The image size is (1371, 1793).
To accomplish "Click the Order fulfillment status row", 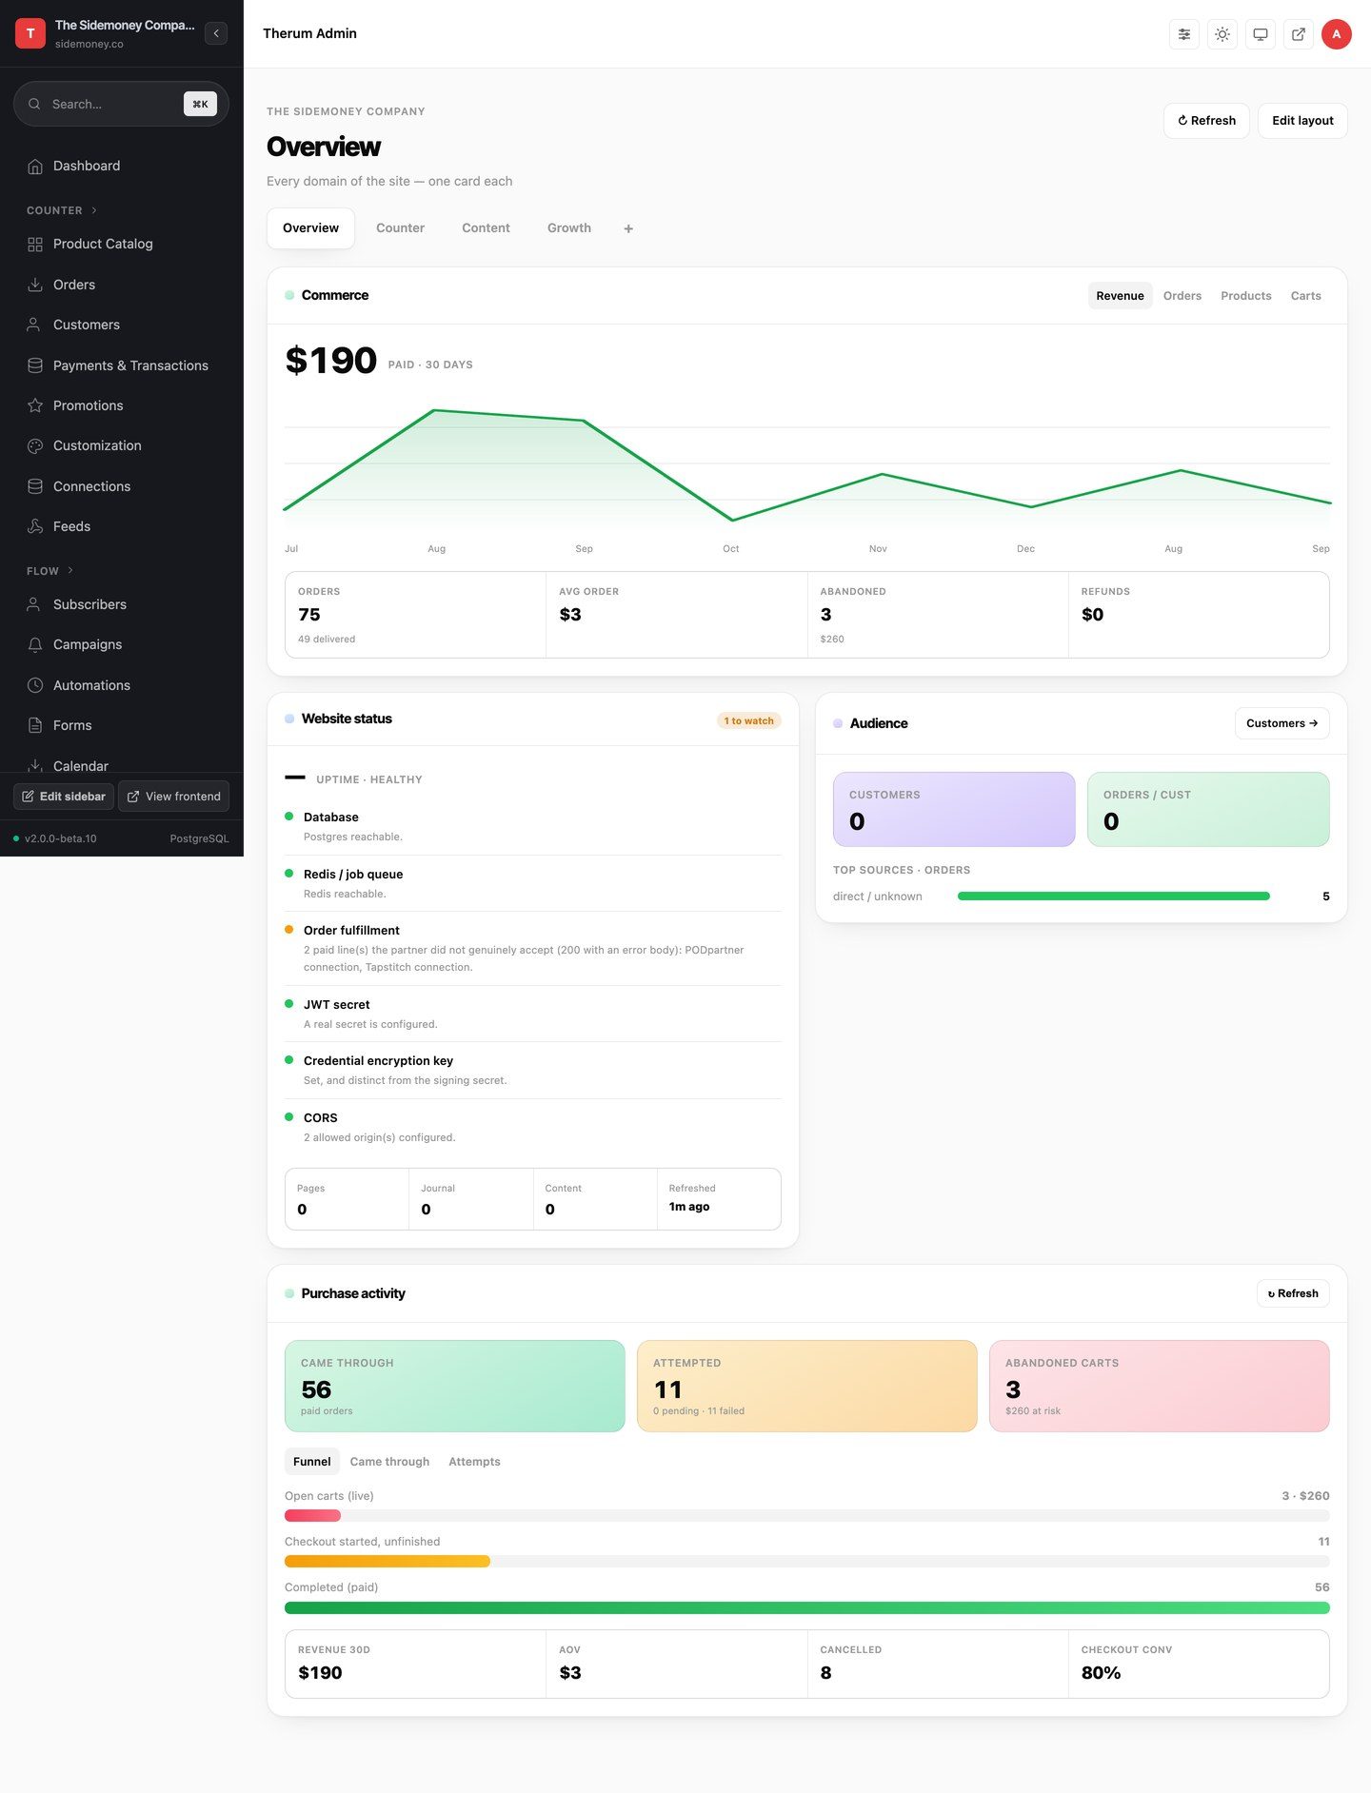I will coord(533,948).
